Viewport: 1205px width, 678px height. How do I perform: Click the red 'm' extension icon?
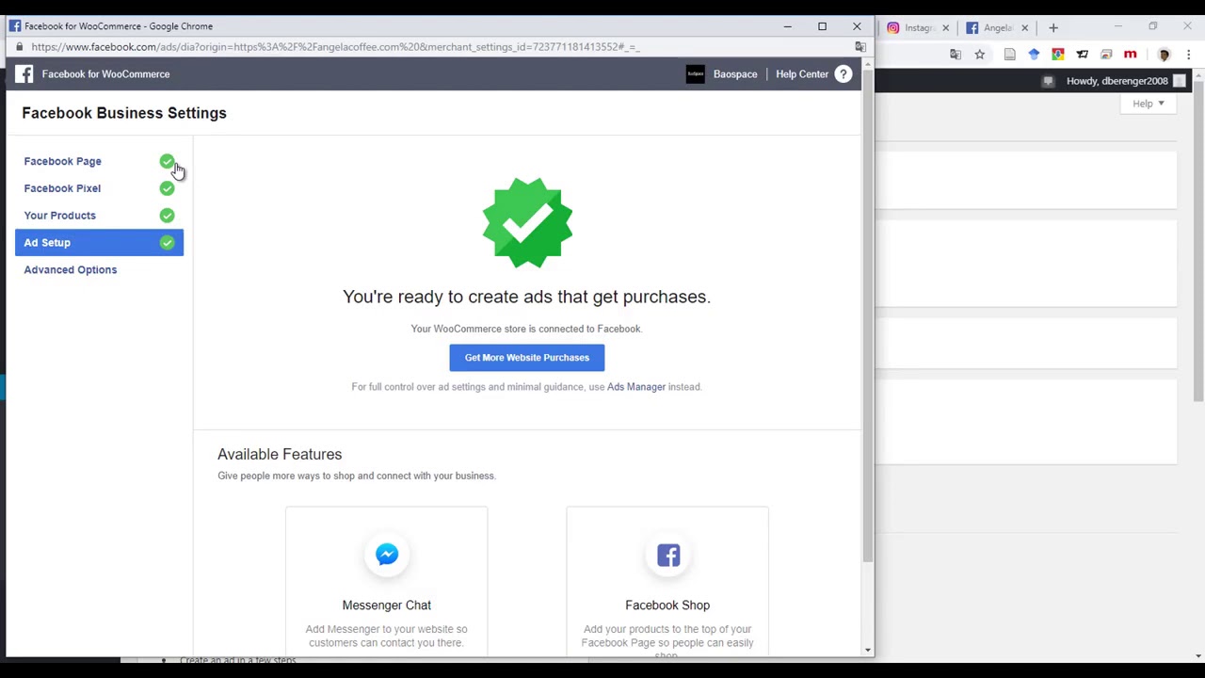point(1131,55)
